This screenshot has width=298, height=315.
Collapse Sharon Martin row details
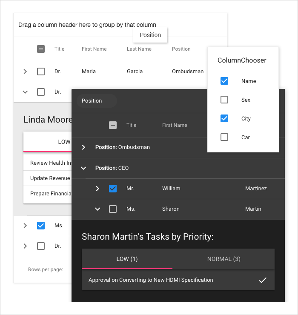pos(97,209)
